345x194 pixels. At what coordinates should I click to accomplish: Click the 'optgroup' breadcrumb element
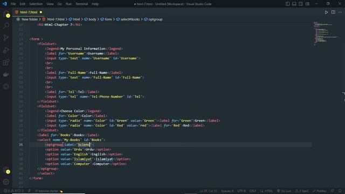pos(155,19)
